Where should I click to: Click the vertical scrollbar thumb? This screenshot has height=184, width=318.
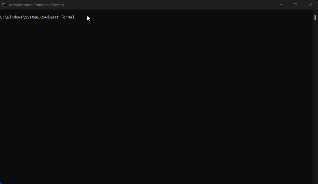315,17
